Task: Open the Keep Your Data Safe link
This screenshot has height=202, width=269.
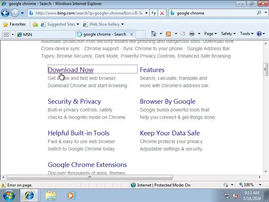Action: (170, 133)
